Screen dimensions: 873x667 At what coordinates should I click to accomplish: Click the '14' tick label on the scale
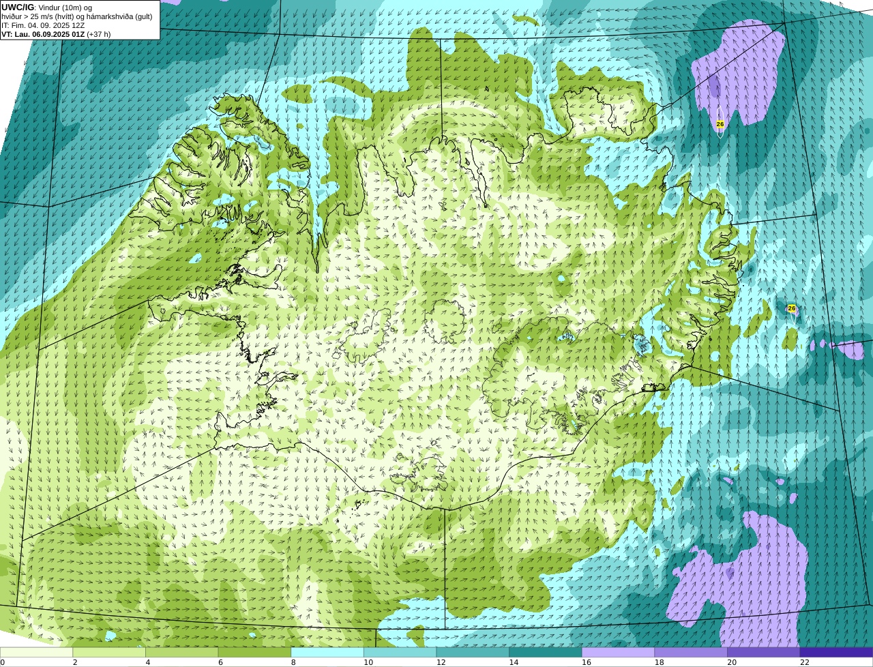tap(514, 662)
